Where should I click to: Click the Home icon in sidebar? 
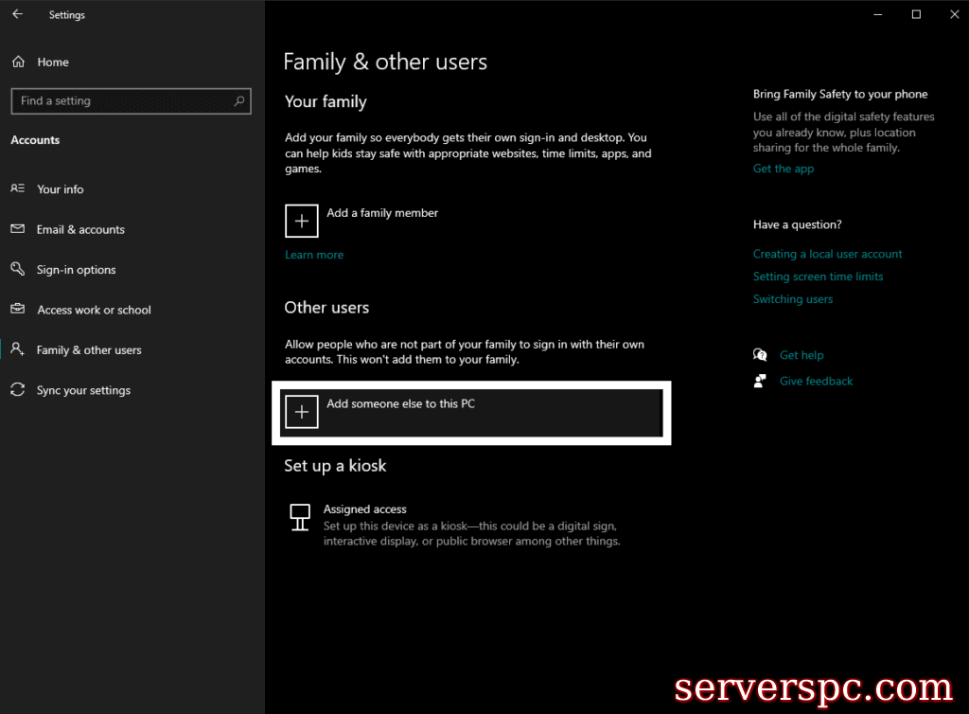tap(18, 62)
